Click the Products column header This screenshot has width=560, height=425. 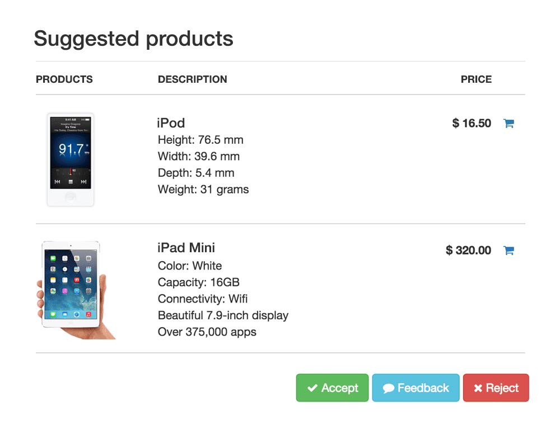(64, 79)
